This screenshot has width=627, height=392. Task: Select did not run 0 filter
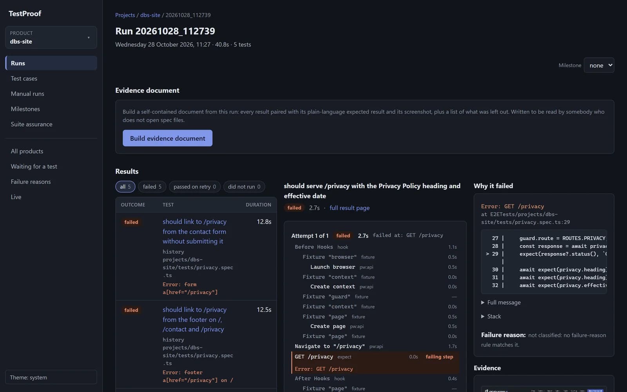(x=244, y=187)
